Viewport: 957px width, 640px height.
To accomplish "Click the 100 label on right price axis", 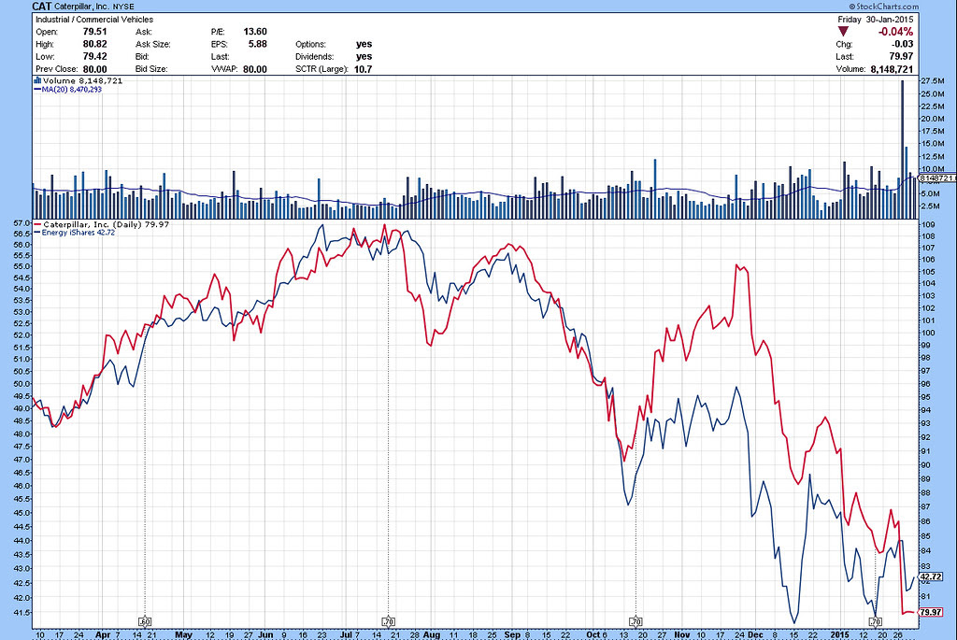I will pos(928,334).
